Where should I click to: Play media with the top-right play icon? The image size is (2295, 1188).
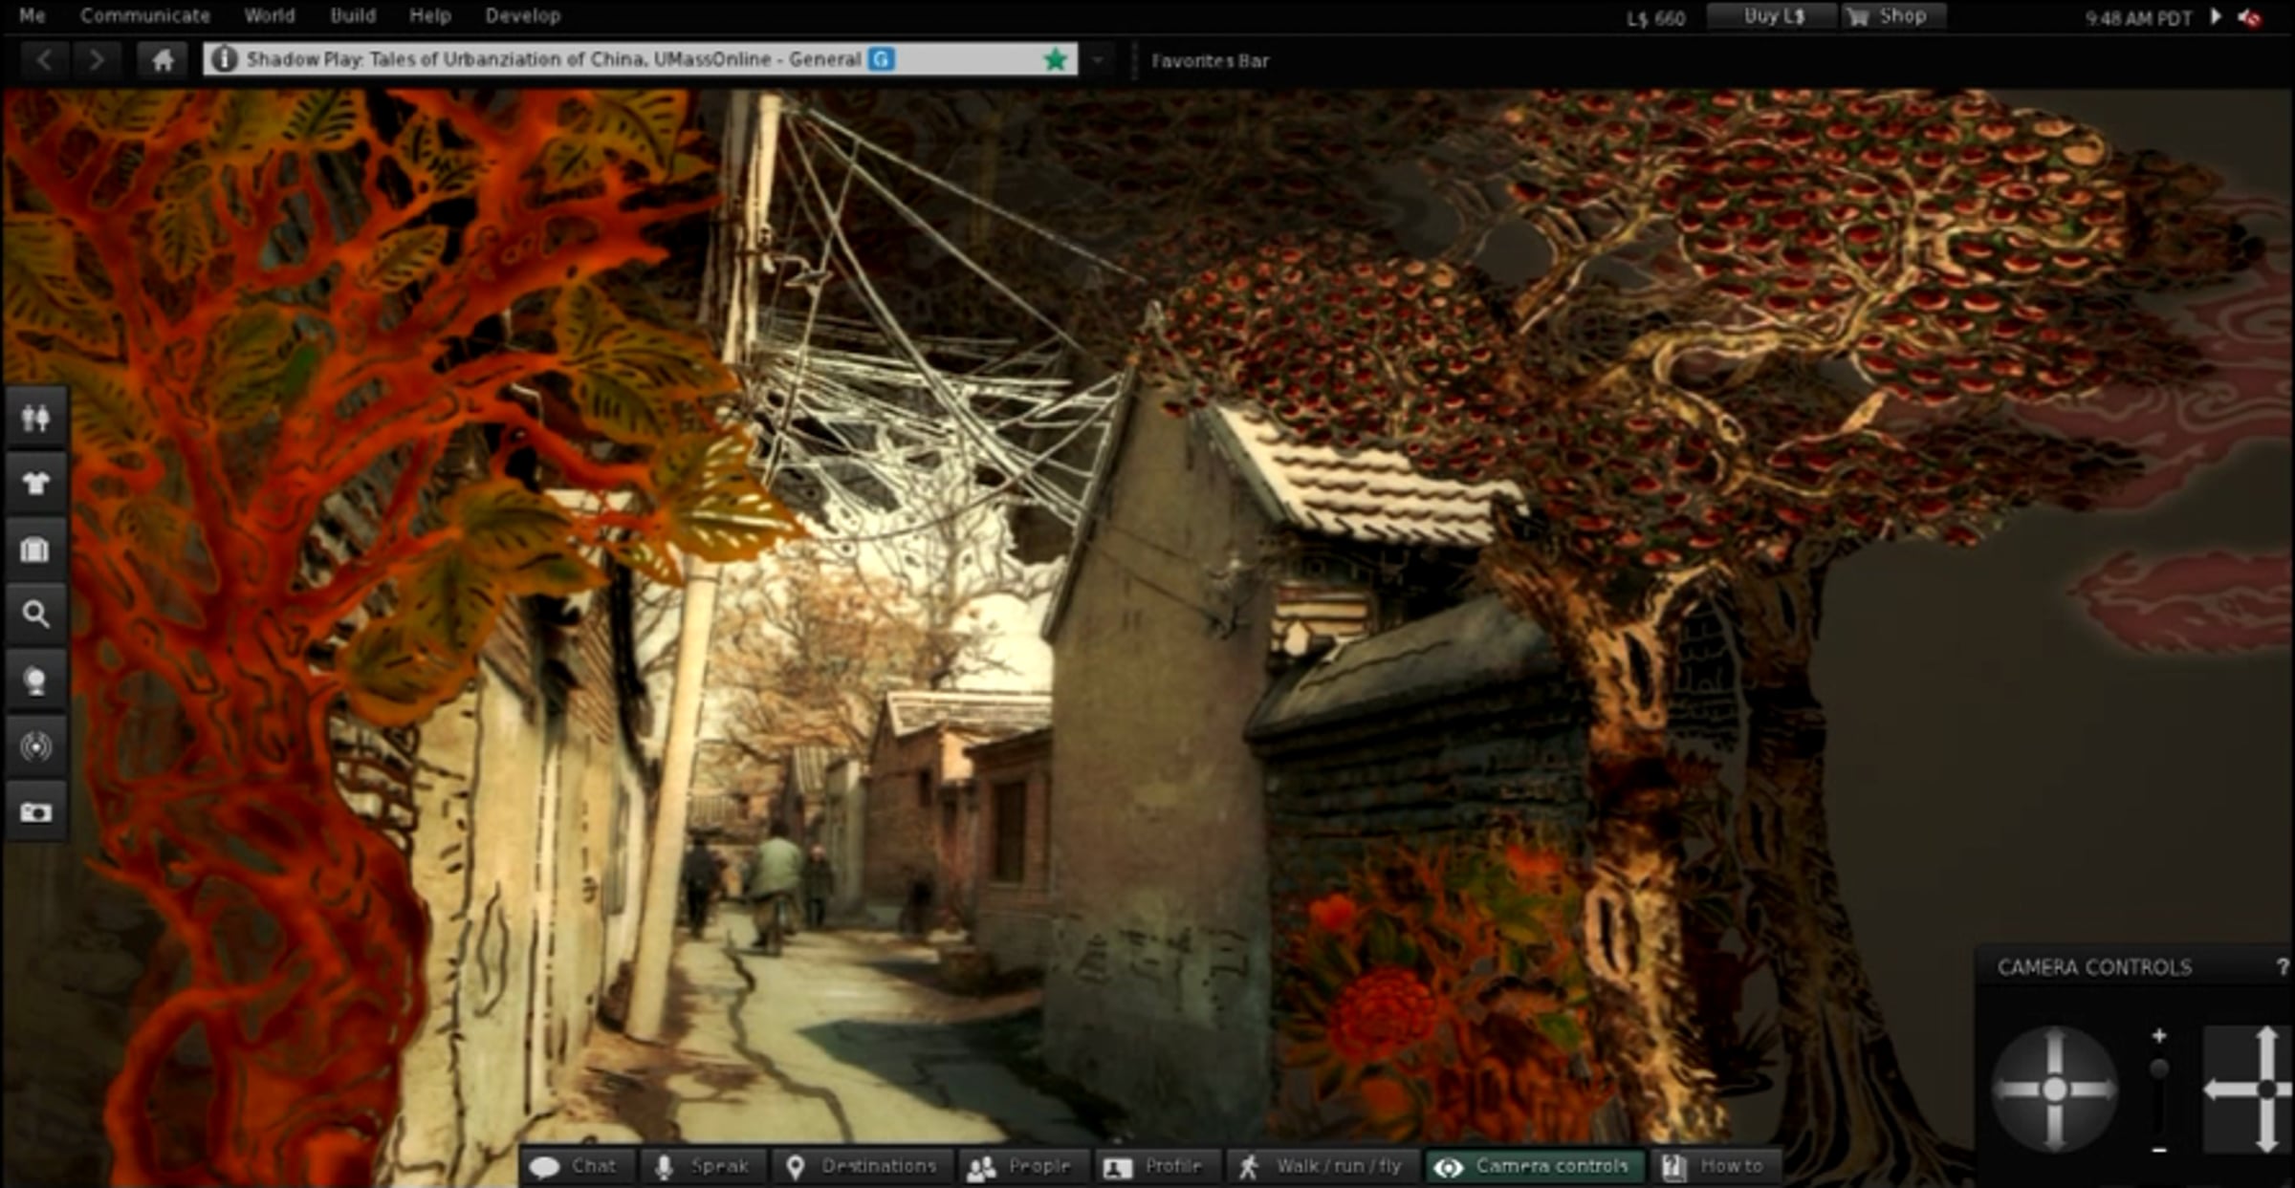click(2217, 16)
